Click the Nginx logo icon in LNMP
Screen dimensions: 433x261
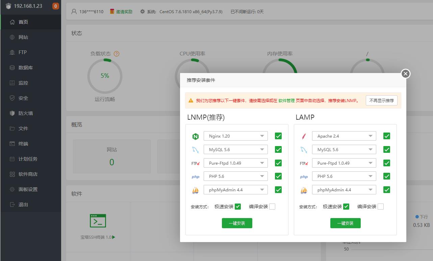click(x=195, y=136)
